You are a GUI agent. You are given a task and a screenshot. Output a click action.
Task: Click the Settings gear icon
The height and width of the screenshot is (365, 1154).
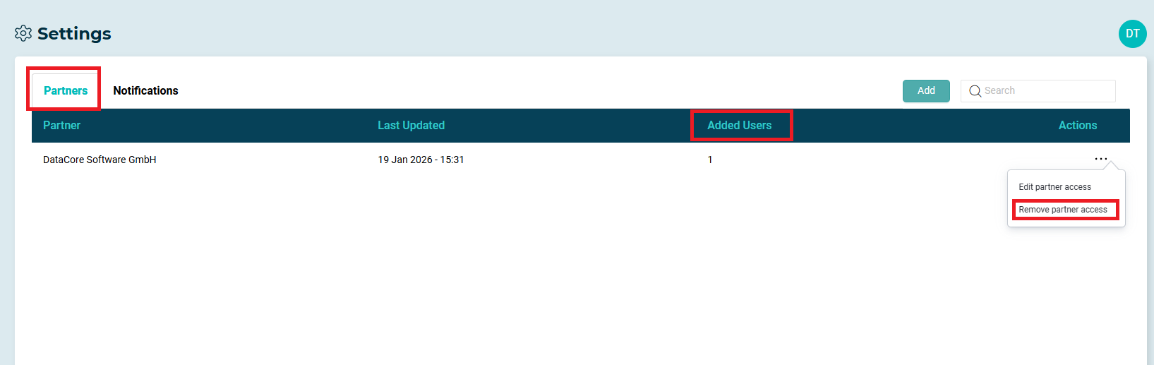point(23,33)
